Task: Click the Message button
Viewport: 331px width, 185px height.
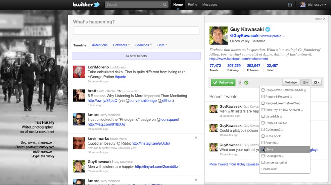Action: pos(290,82)
